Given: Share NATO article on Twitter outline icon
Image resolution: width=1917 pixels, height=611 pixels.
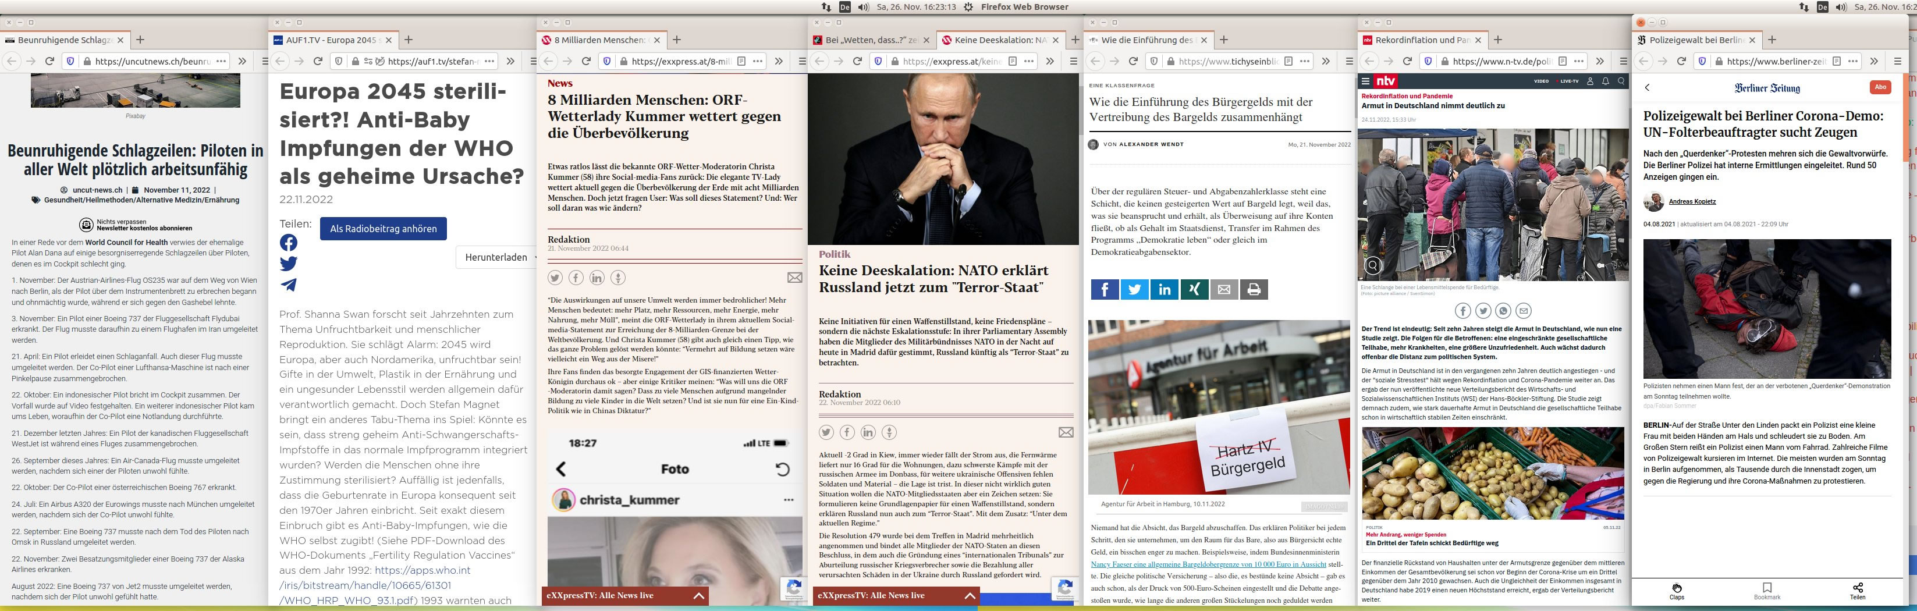Looking at the screenshot, I should [826, 432].
